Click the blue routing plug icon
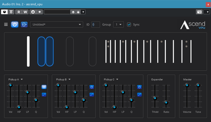The width and height of the screenshot is (211, 122). [24, 25]
